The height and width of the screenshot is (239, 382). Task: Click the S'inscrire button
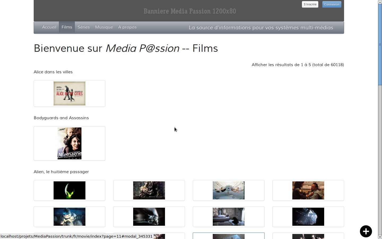click(x=310, y=4)
